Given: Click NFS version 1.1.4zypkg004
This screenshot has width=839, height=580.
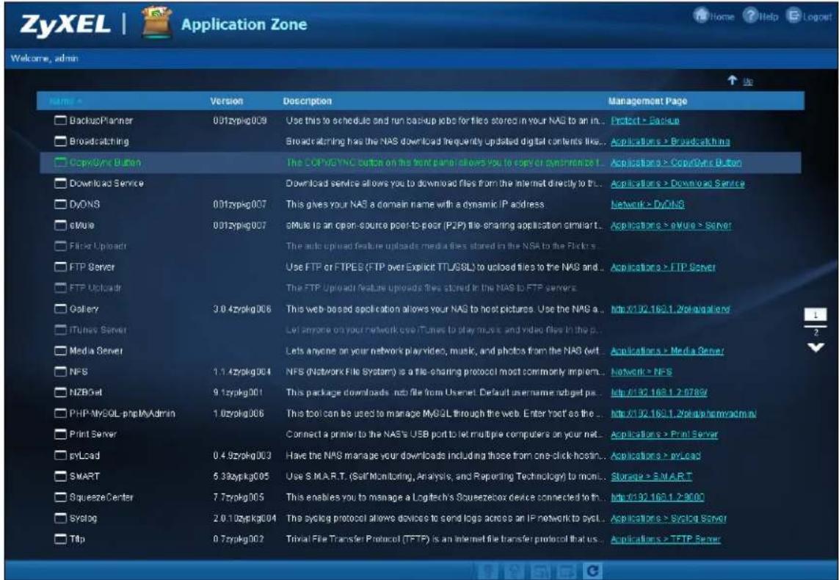Looking at the screenshot, I should (241, 371).
